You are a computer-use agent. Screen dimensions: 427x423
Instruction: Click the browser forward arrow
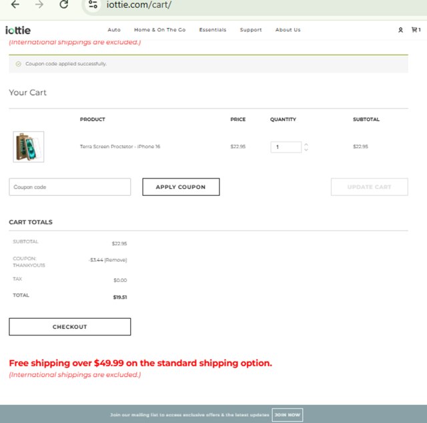(39, 5)
